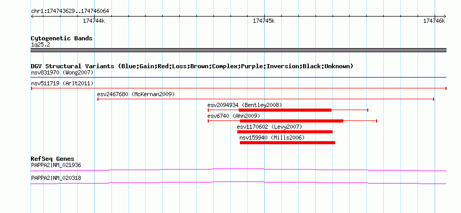Open the PAPPA2|NM_021936 gene label
The image size is (461, 213).
coord(56,165)
